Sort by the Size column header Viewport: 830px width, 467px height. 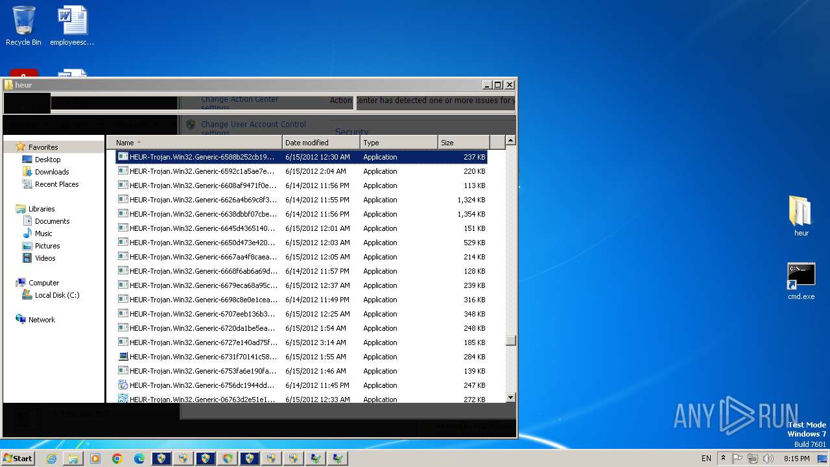[x=463, y=143]
